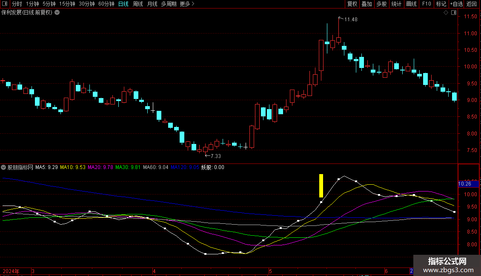This screenshot has width=481, height=276.
Task: Click the MA5: 9.29 legend value
Action: (x=46, y=167)
